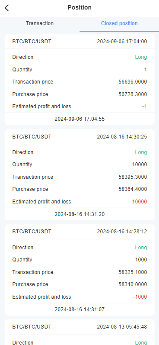Open the position dated 2024-09-06 17:04:00
159x345 pixels.
[x=79, y=80]
